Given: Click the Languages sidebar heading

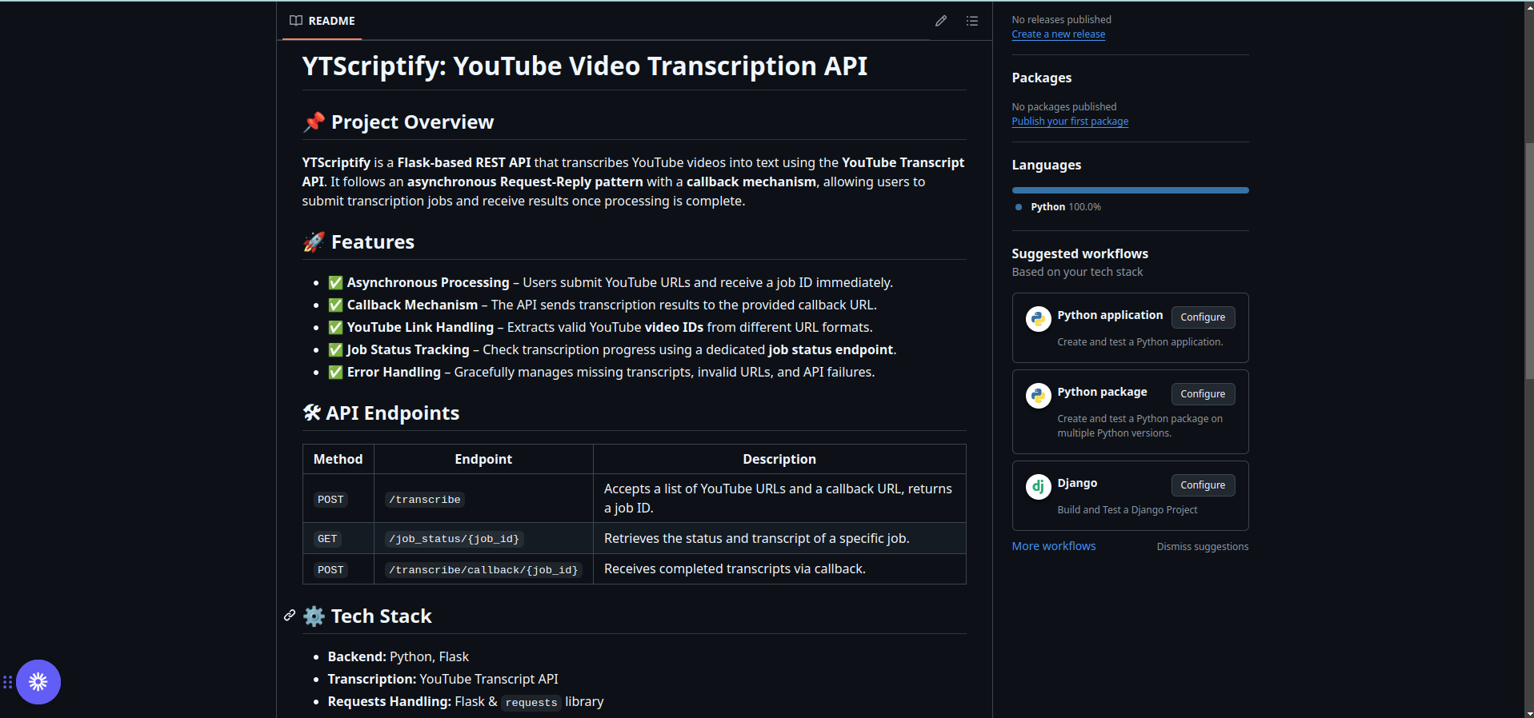Looking at the screenshot, I should (1046, 165).
